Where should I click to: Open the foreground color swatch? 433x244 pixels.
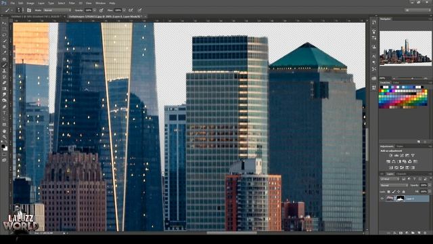click(3, 146)
